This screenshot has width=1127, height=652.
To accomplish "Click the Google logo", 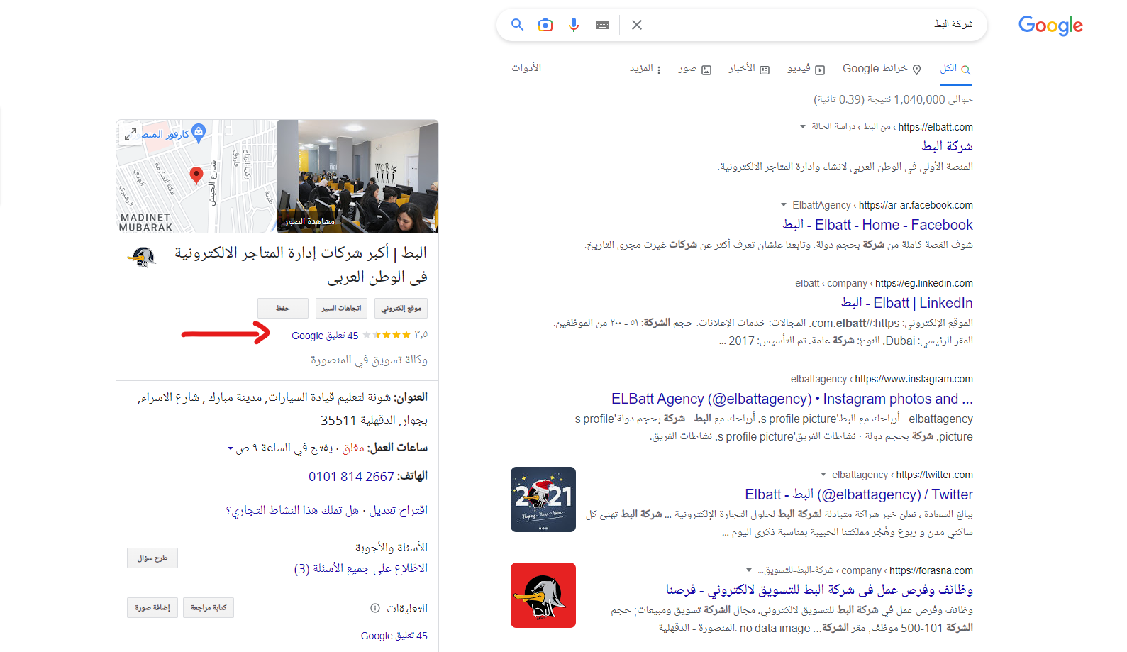I will (x=1050, y=26).
